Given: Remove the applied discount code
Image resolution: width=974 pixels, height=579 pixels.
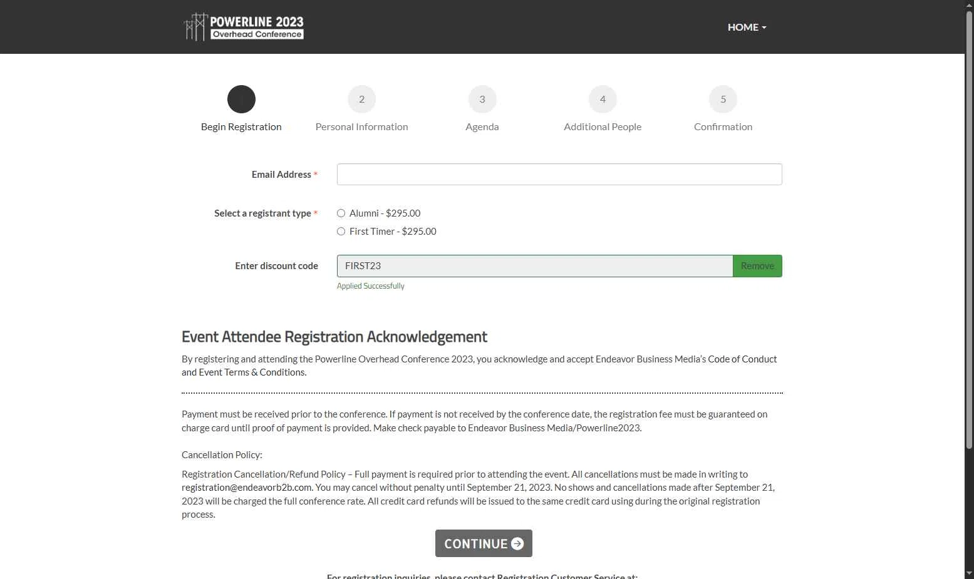Looking at the screenshot, I should click(x=757, y=266).
